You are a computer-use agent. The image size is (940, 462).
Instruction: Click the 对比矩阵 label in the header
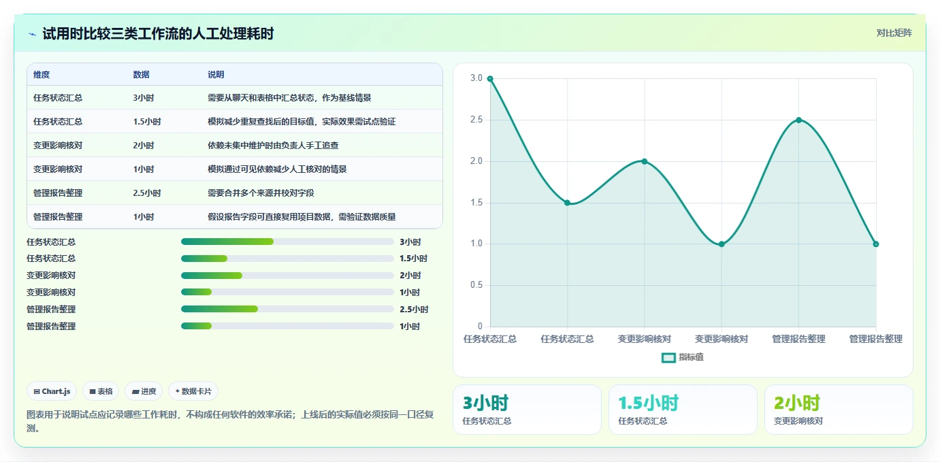[x=894, y=33]
